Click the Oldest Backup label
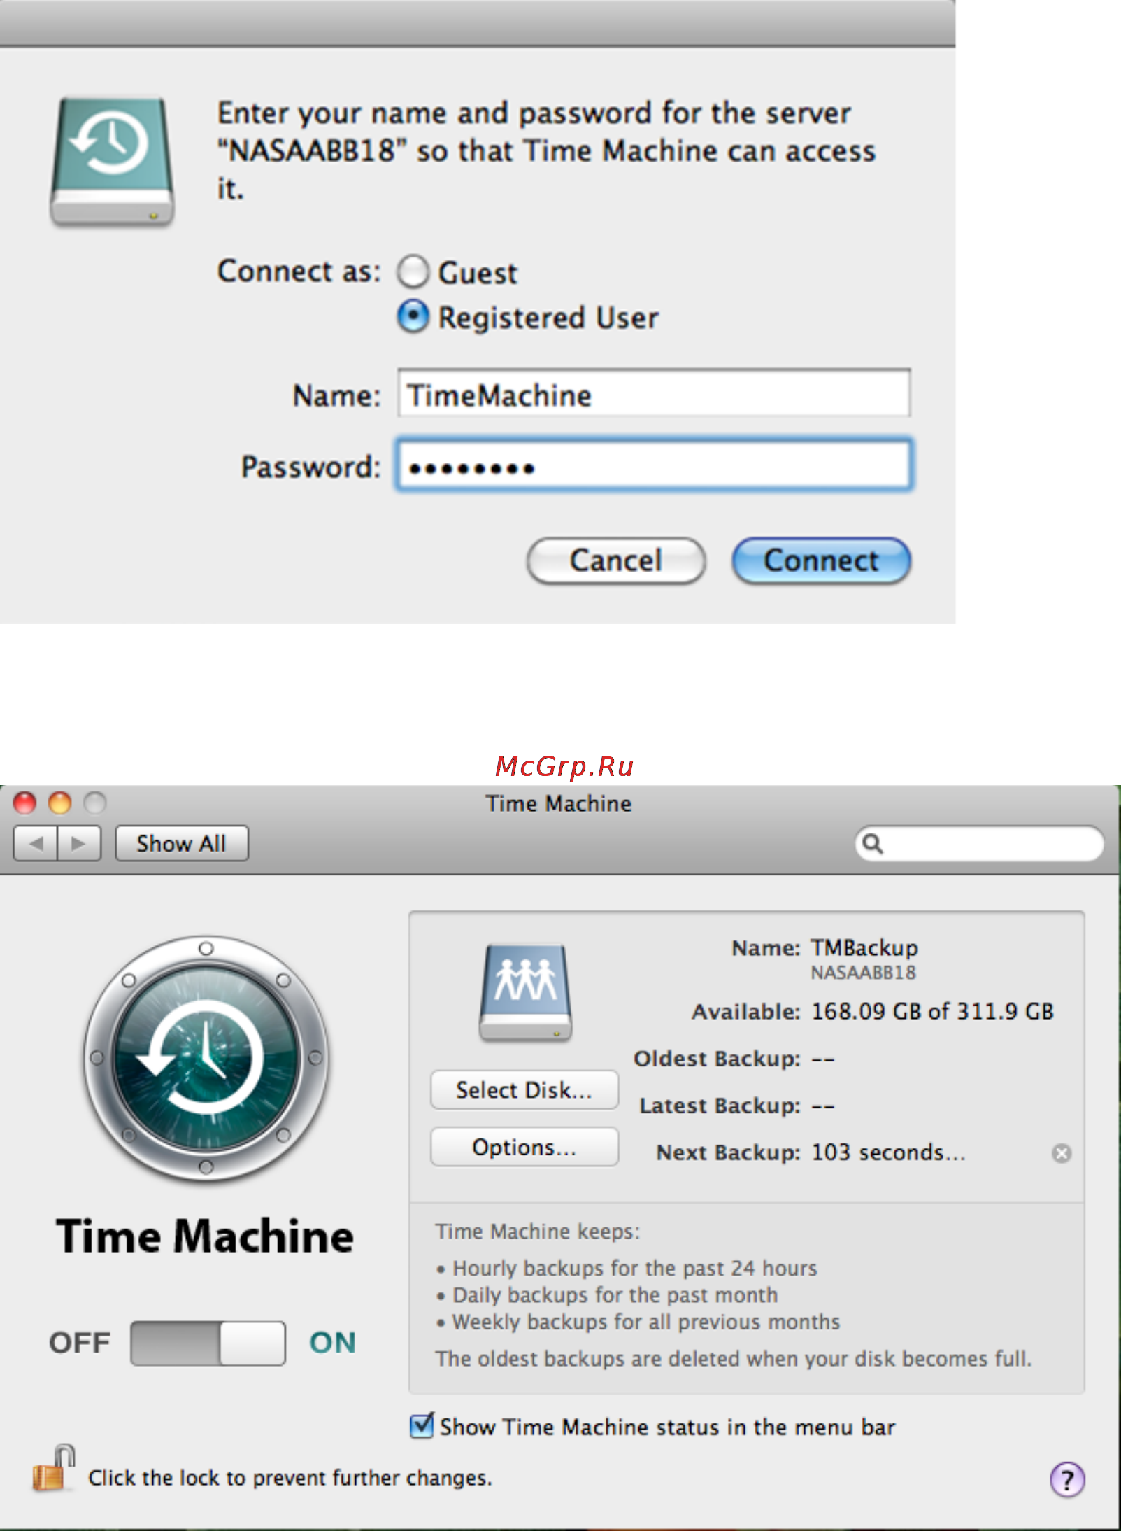Screen dimensions: 1121x1531 (717, 1059)
